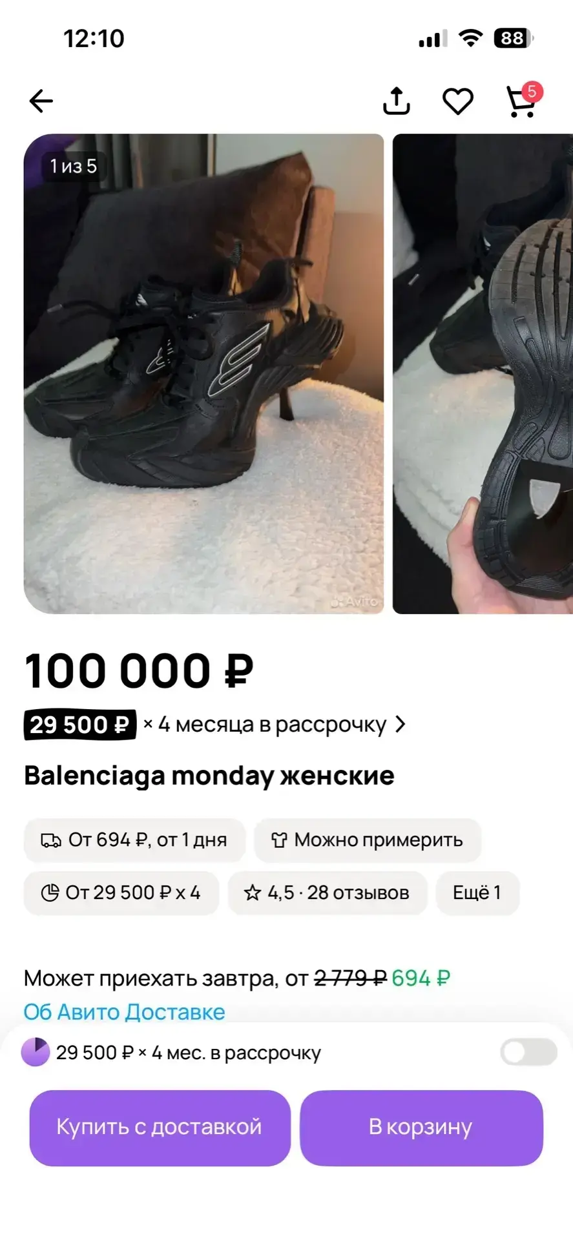The image size is (573, 1240).
Task: View second photo showing the shoe sole
Action: 483,374
